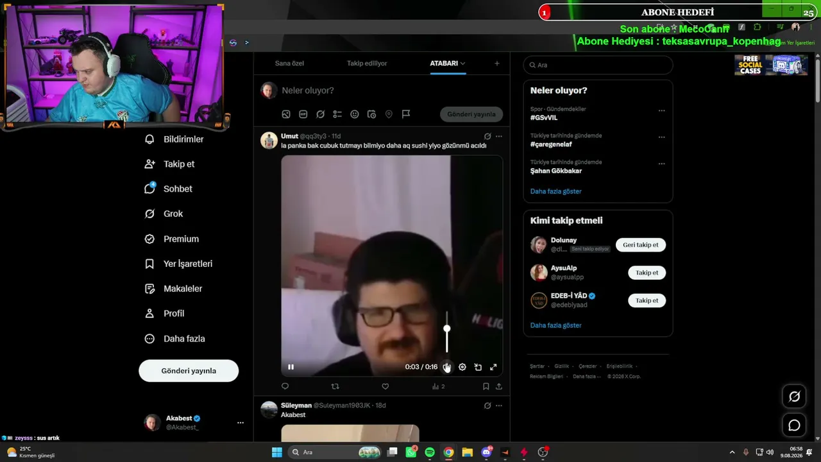Viewport: 821px width, 462px height.
Task: Follow AysuAlp with Takip et
Action: pyautogui.click(x=647, y=273)
